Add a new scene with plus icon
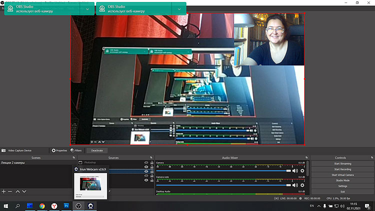 point(3,191)
